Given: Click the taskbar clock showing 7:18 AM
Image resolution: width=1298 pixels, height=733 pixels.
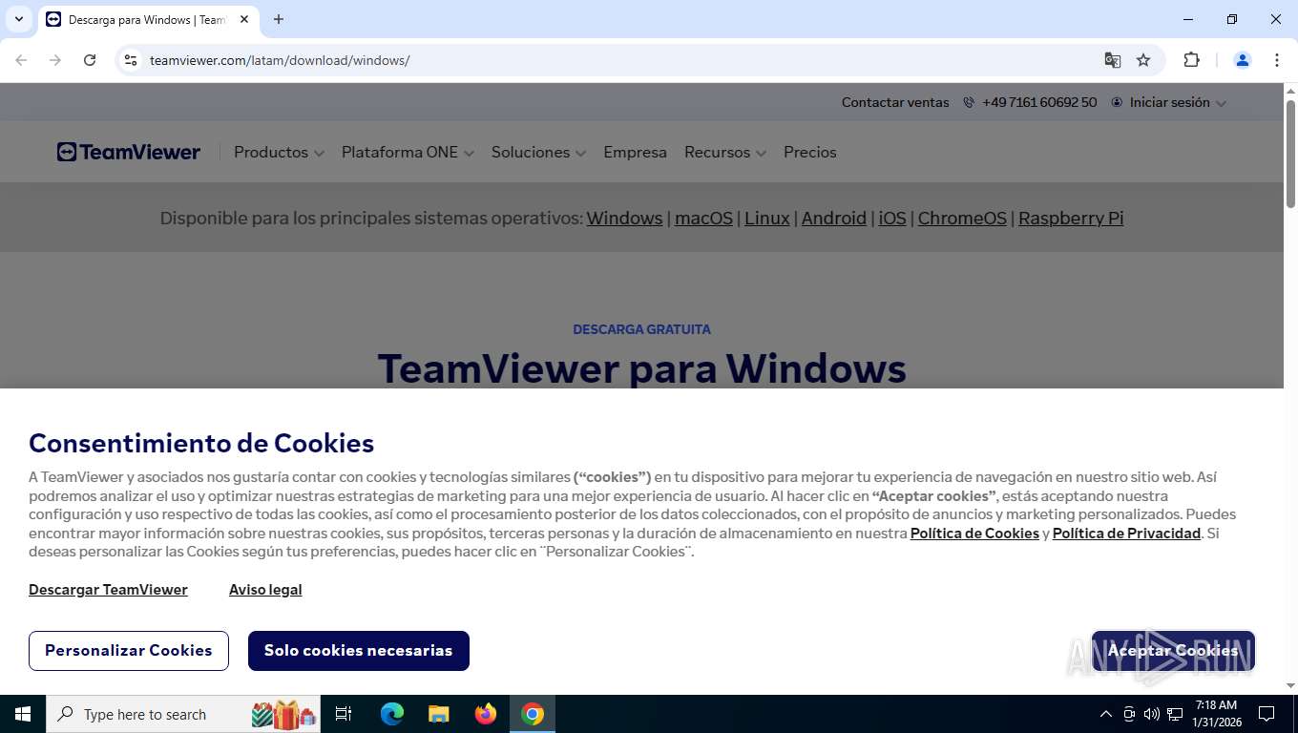Looking at the screenshot, I should coord(1216,714).
